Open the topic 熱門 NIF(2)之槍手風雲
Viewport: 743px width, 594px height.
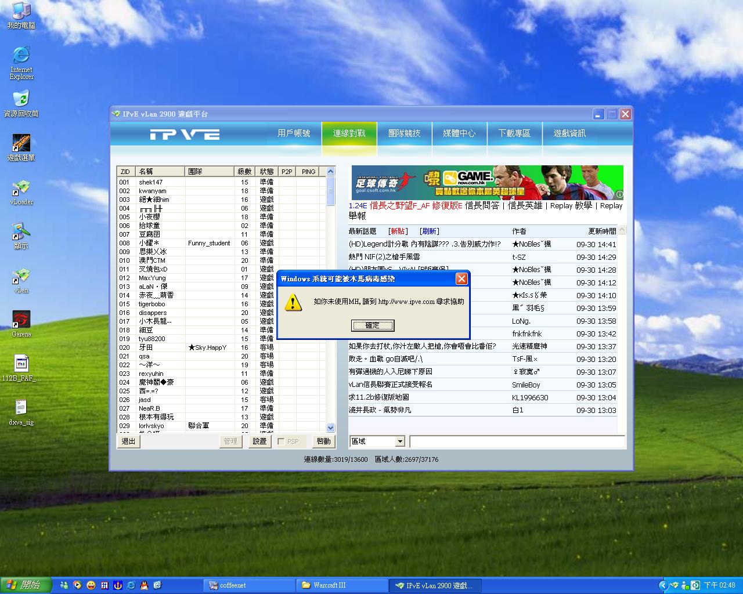(x=384, y=257)
